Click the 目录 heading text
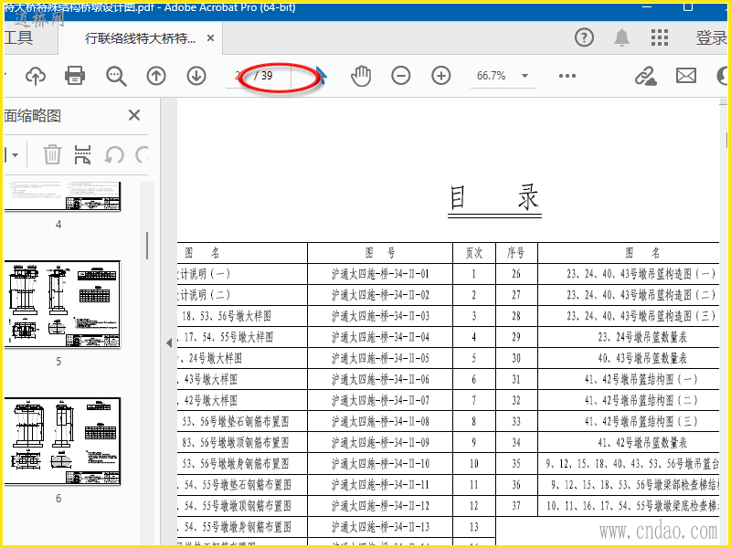Viewport: 731px width, 548px height. point(494,197)
